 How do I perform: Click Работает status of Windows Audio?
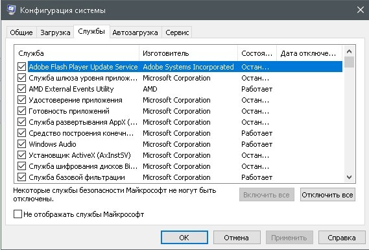point(257,144)
